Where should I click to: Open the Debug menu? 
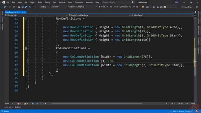click(x=47, y=2)
